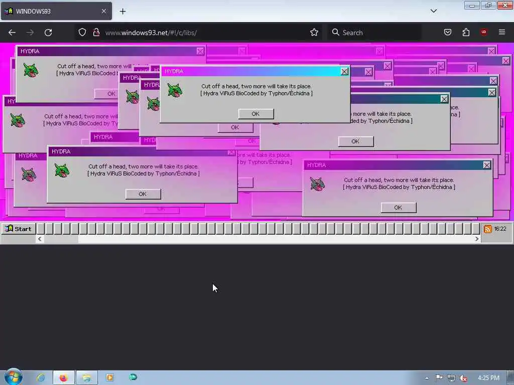Click the green hydra icon in the bottom-left full dialog
The height and width of the screenshot is (385, 514).
pos(62,170)
